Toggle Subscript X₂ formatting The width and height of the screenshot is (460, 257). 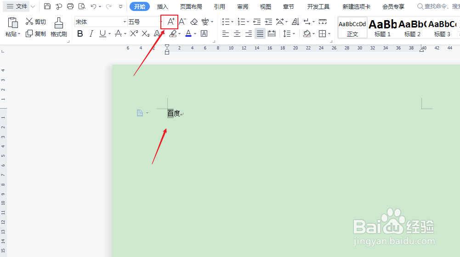(x=146, y=34)
